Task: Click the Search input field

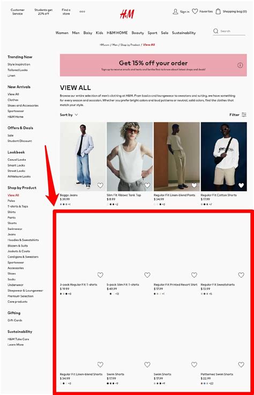Action: click(x=232, y=31)
